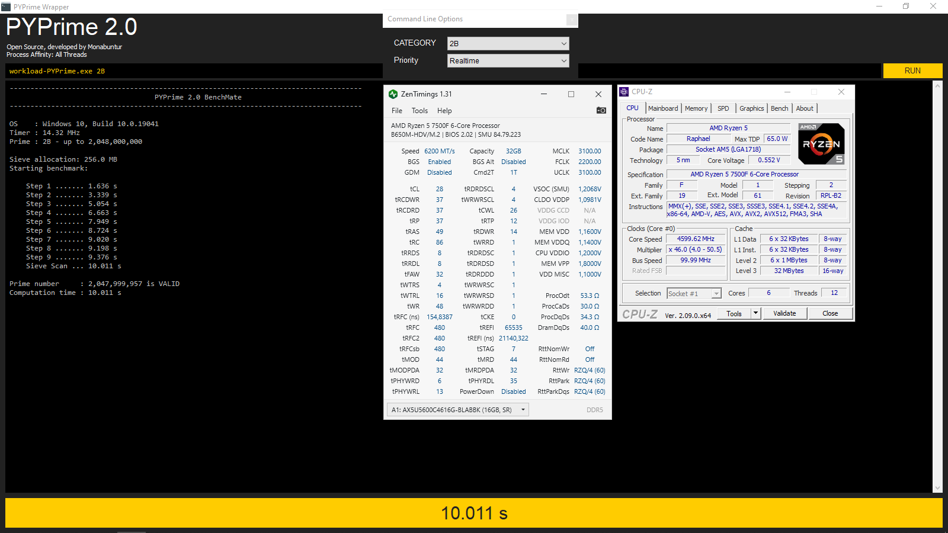Click the Cores value 6 in CPU-Z
The width and height of the screenshot is (948, 533).
769,293
